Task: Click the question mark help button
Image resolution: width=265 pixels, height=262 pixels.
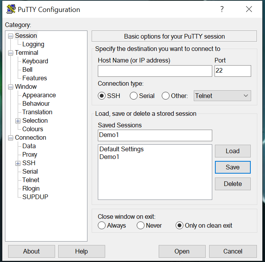Action: pyautogui.click(x=222, y=9)
